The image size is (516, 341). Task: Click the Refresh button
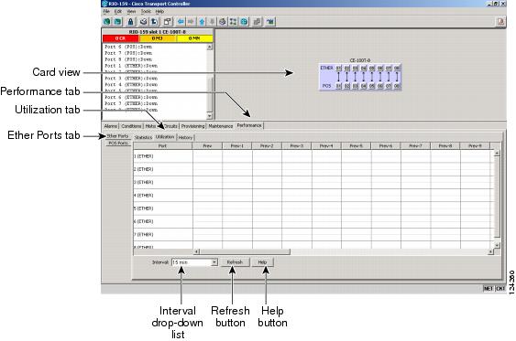[x=235, y=262]
